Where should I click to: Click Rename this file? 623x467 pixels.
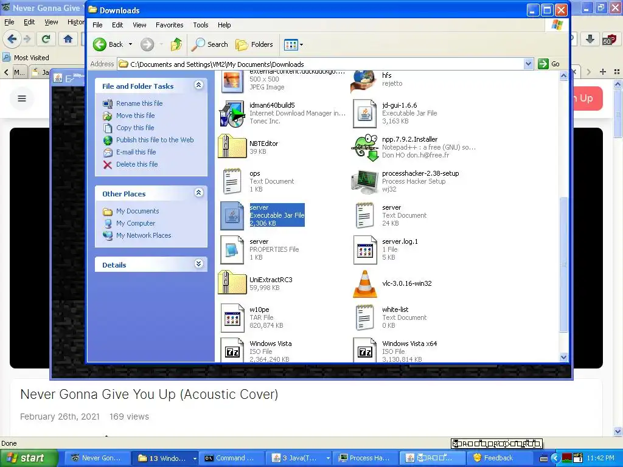(139, 103)
